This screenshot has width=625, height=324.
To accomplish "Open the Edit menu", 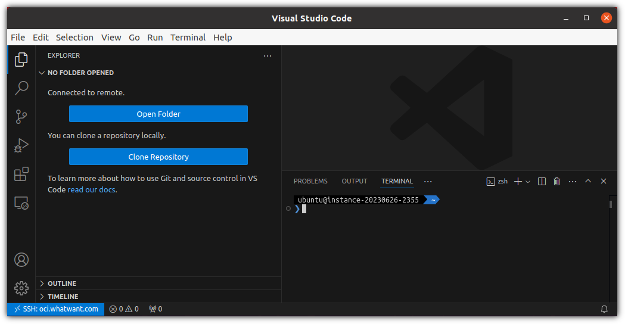I will point(41,38).
